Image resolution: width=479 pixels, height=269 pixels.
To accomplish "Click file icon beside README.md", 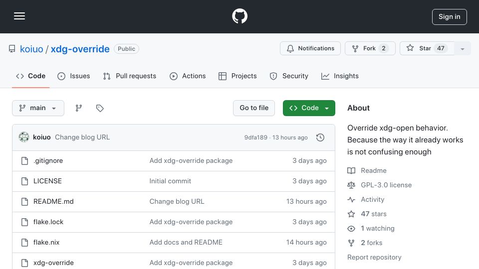I will click(25, 202).
